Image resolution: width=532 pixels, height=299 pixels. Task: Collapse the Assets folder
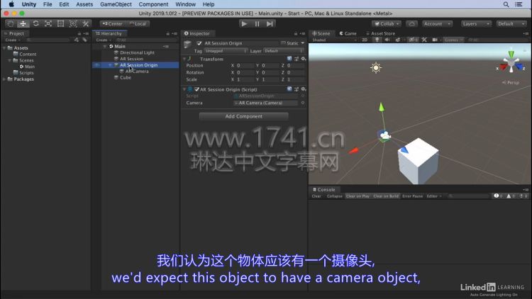[x=4, y=47]
